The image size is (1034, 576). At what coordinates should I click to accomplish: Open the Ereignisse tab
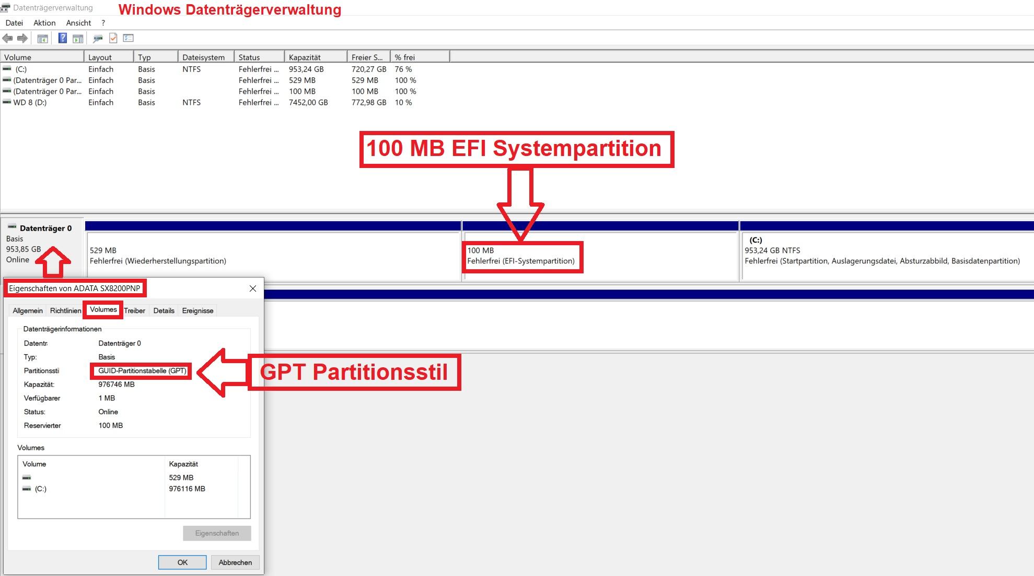(x=197, y=310)
